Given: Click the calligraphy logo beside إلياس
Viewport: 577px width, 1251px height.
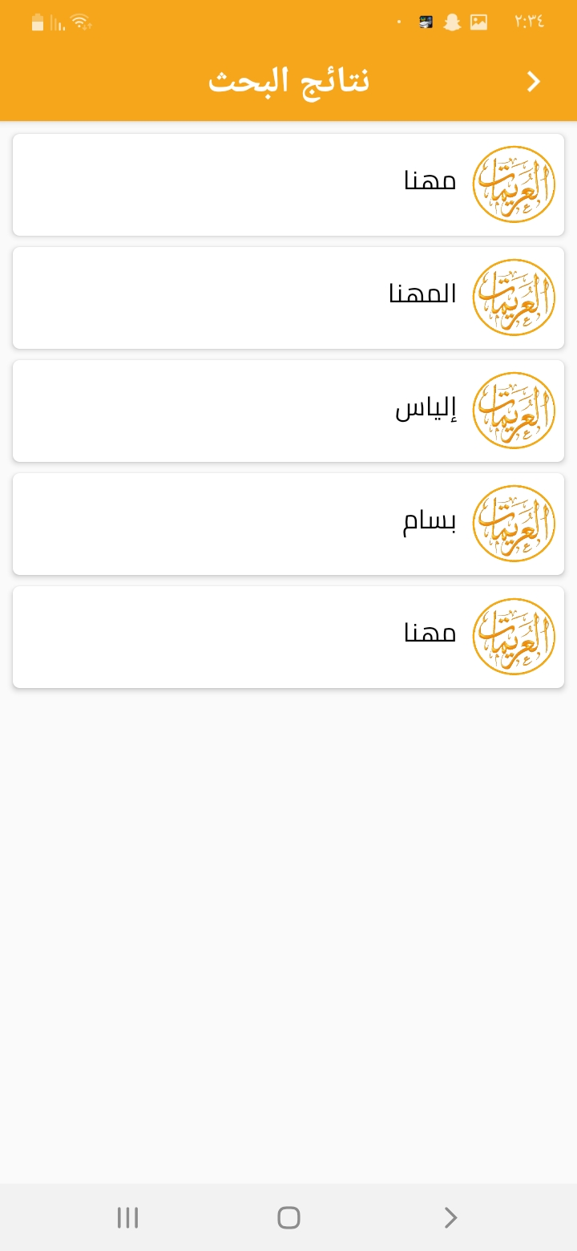Looking at the screenshot, I should tap(514, 411).
